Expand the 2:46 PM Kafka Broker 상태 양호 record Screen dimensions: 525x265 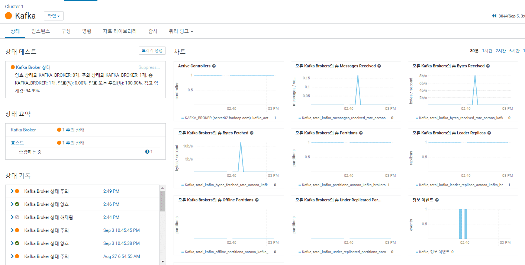click(x=12, y=204)
